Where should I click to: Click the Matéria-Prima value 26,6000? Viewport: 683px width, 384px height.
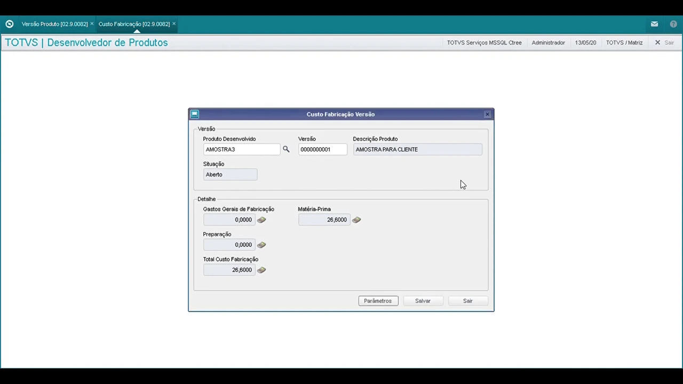pyautogui.click(x=324, y=220)
